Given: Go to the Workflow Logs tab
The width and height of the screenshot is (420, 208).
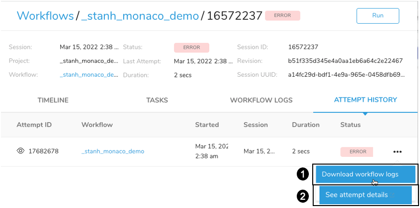Looking at the screenshot, I should 261,100.
